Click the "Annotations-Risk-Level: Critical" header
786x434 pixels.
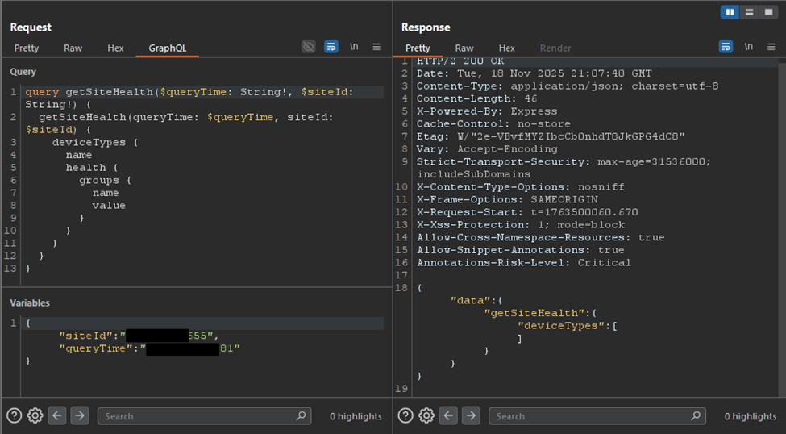(523, 262)
